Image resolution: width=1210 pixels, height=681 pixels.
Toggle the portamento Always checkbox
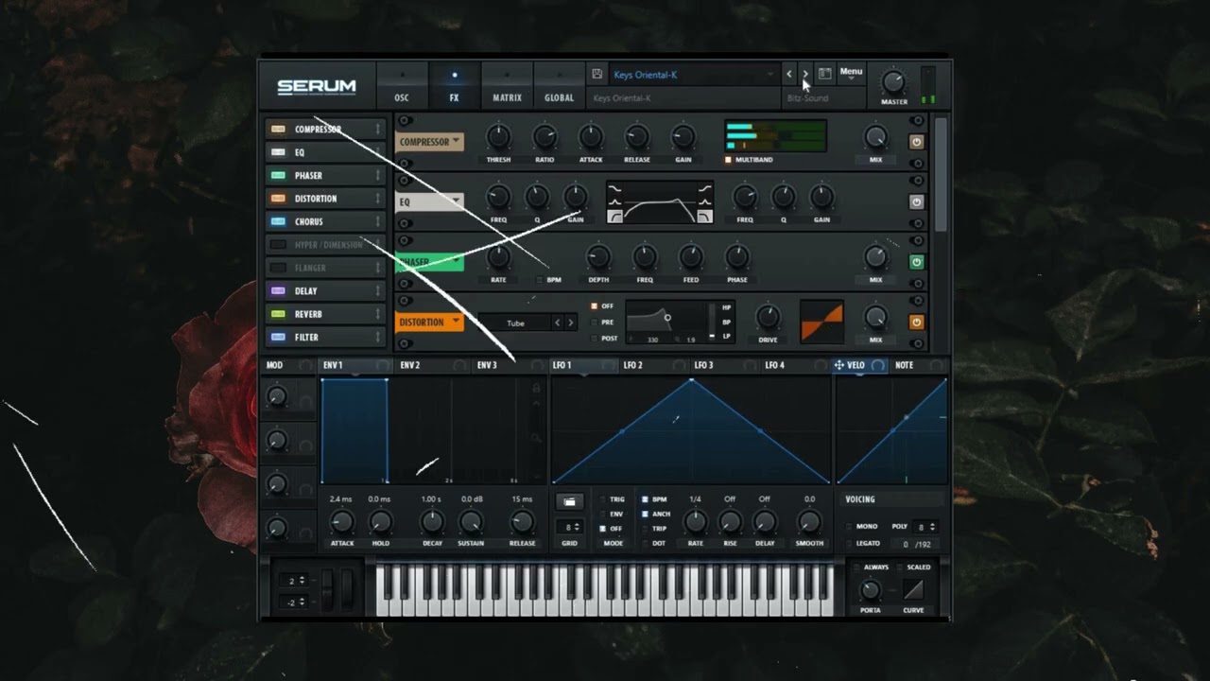click(x=856, y=567)
